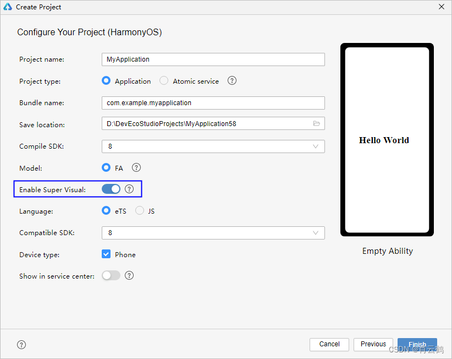Viewport: 452px width, 359px height.
Task: Click the Project name input field
Action: click(213, 59)
